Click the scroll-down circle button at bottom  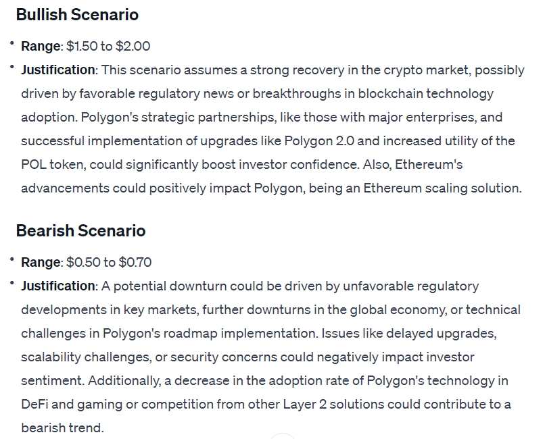click(x=283, y=436)
